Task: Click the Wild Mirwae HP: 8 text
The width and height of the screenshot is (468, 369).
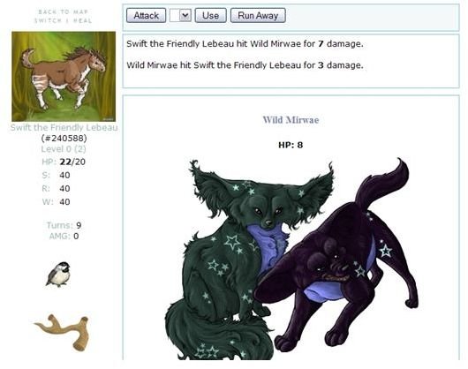Action: pos(291,145)
